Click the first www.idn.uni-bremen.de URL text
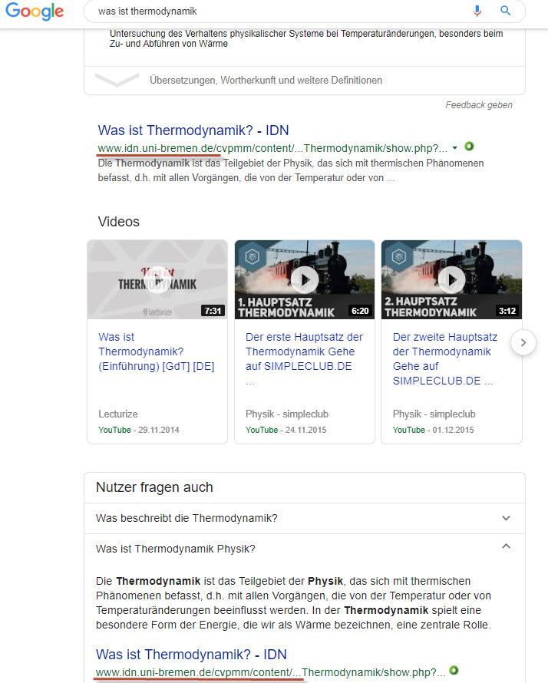 (272, 149)
